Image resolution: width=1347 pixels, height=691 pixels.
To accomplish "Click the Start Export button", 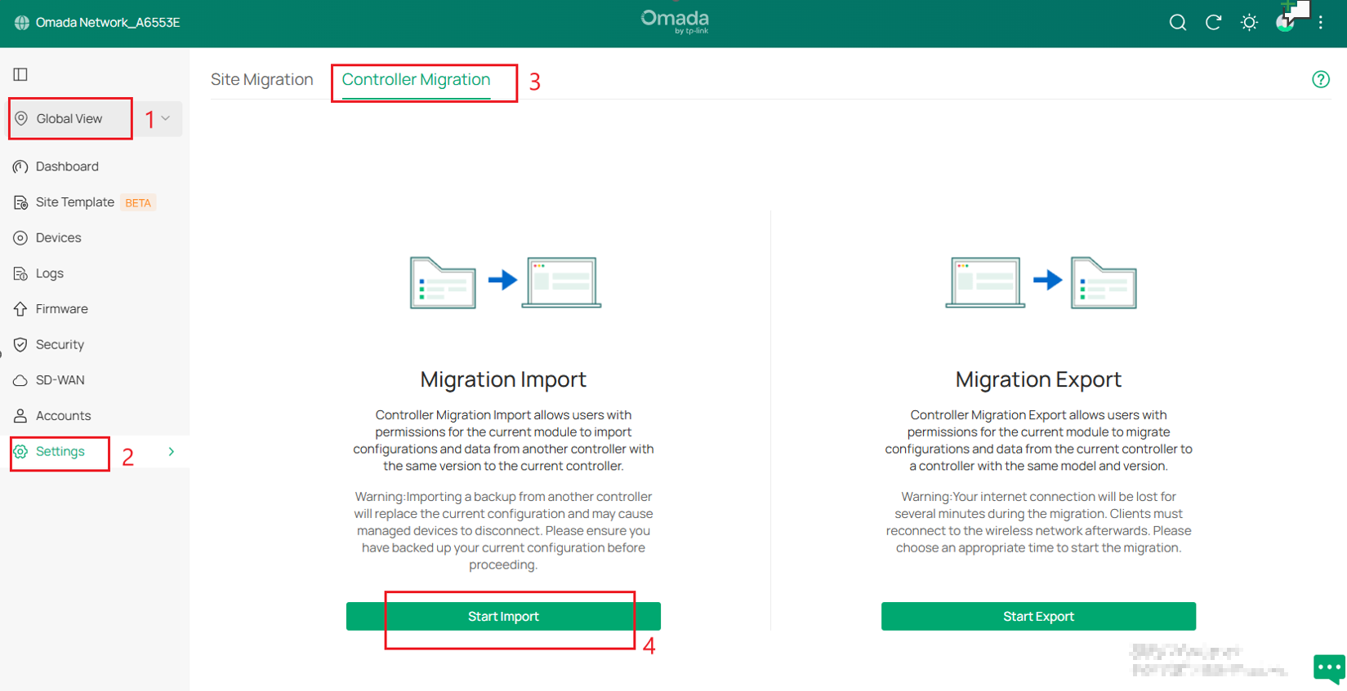I will point(1038,616).
